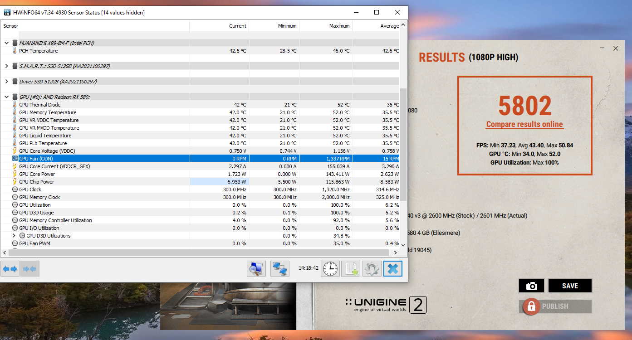
Task: Select the GPU VR MVDD Temperature row label
Action: 49,128
